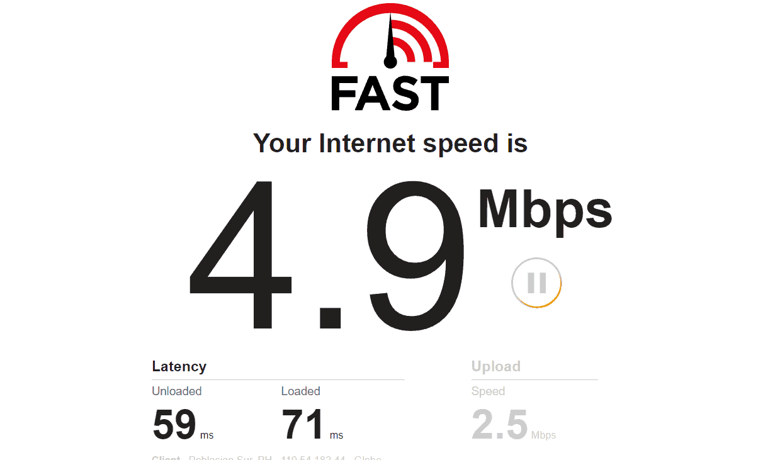Click the red speedometer logo icon
The height and width of the screenshot is (460, 780).
click(390, 35)
